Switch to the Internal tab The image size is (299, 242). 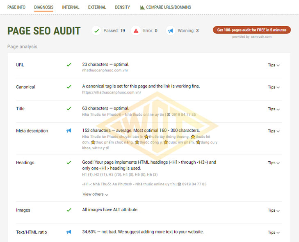[71, 7]
